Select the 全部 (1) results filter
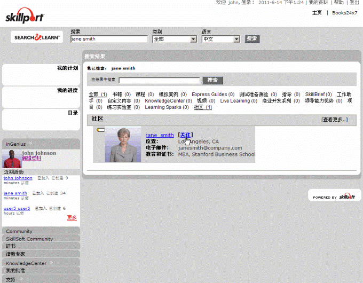Screen dimensions: 363x283 (x=98, y=95)
